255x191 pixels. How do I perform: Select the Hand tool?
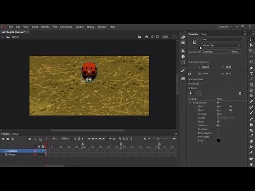click(x=251, y=164)
